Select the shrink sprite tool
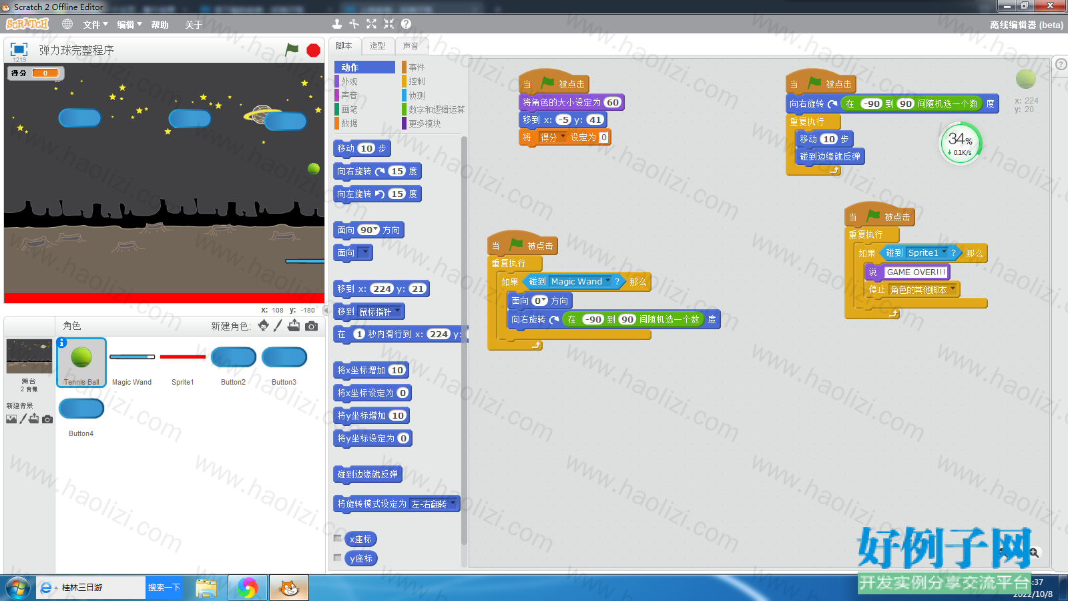This screenshot has height=601, width=1068. click(388, 24)
